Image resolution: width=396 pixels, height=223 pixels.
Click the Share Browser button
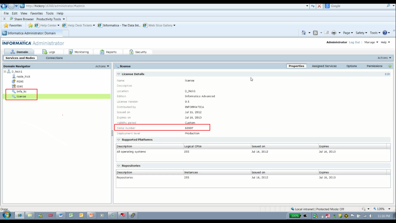pos(22,19)
